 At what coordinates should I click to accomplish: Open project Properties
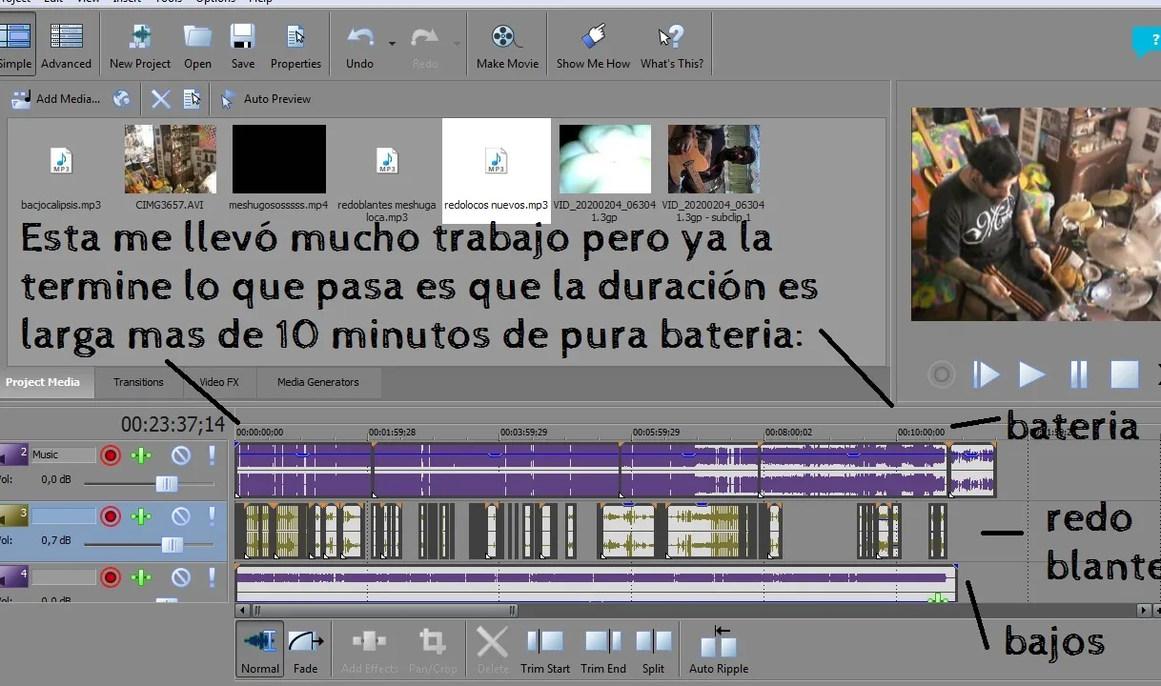tap(295, 45)
